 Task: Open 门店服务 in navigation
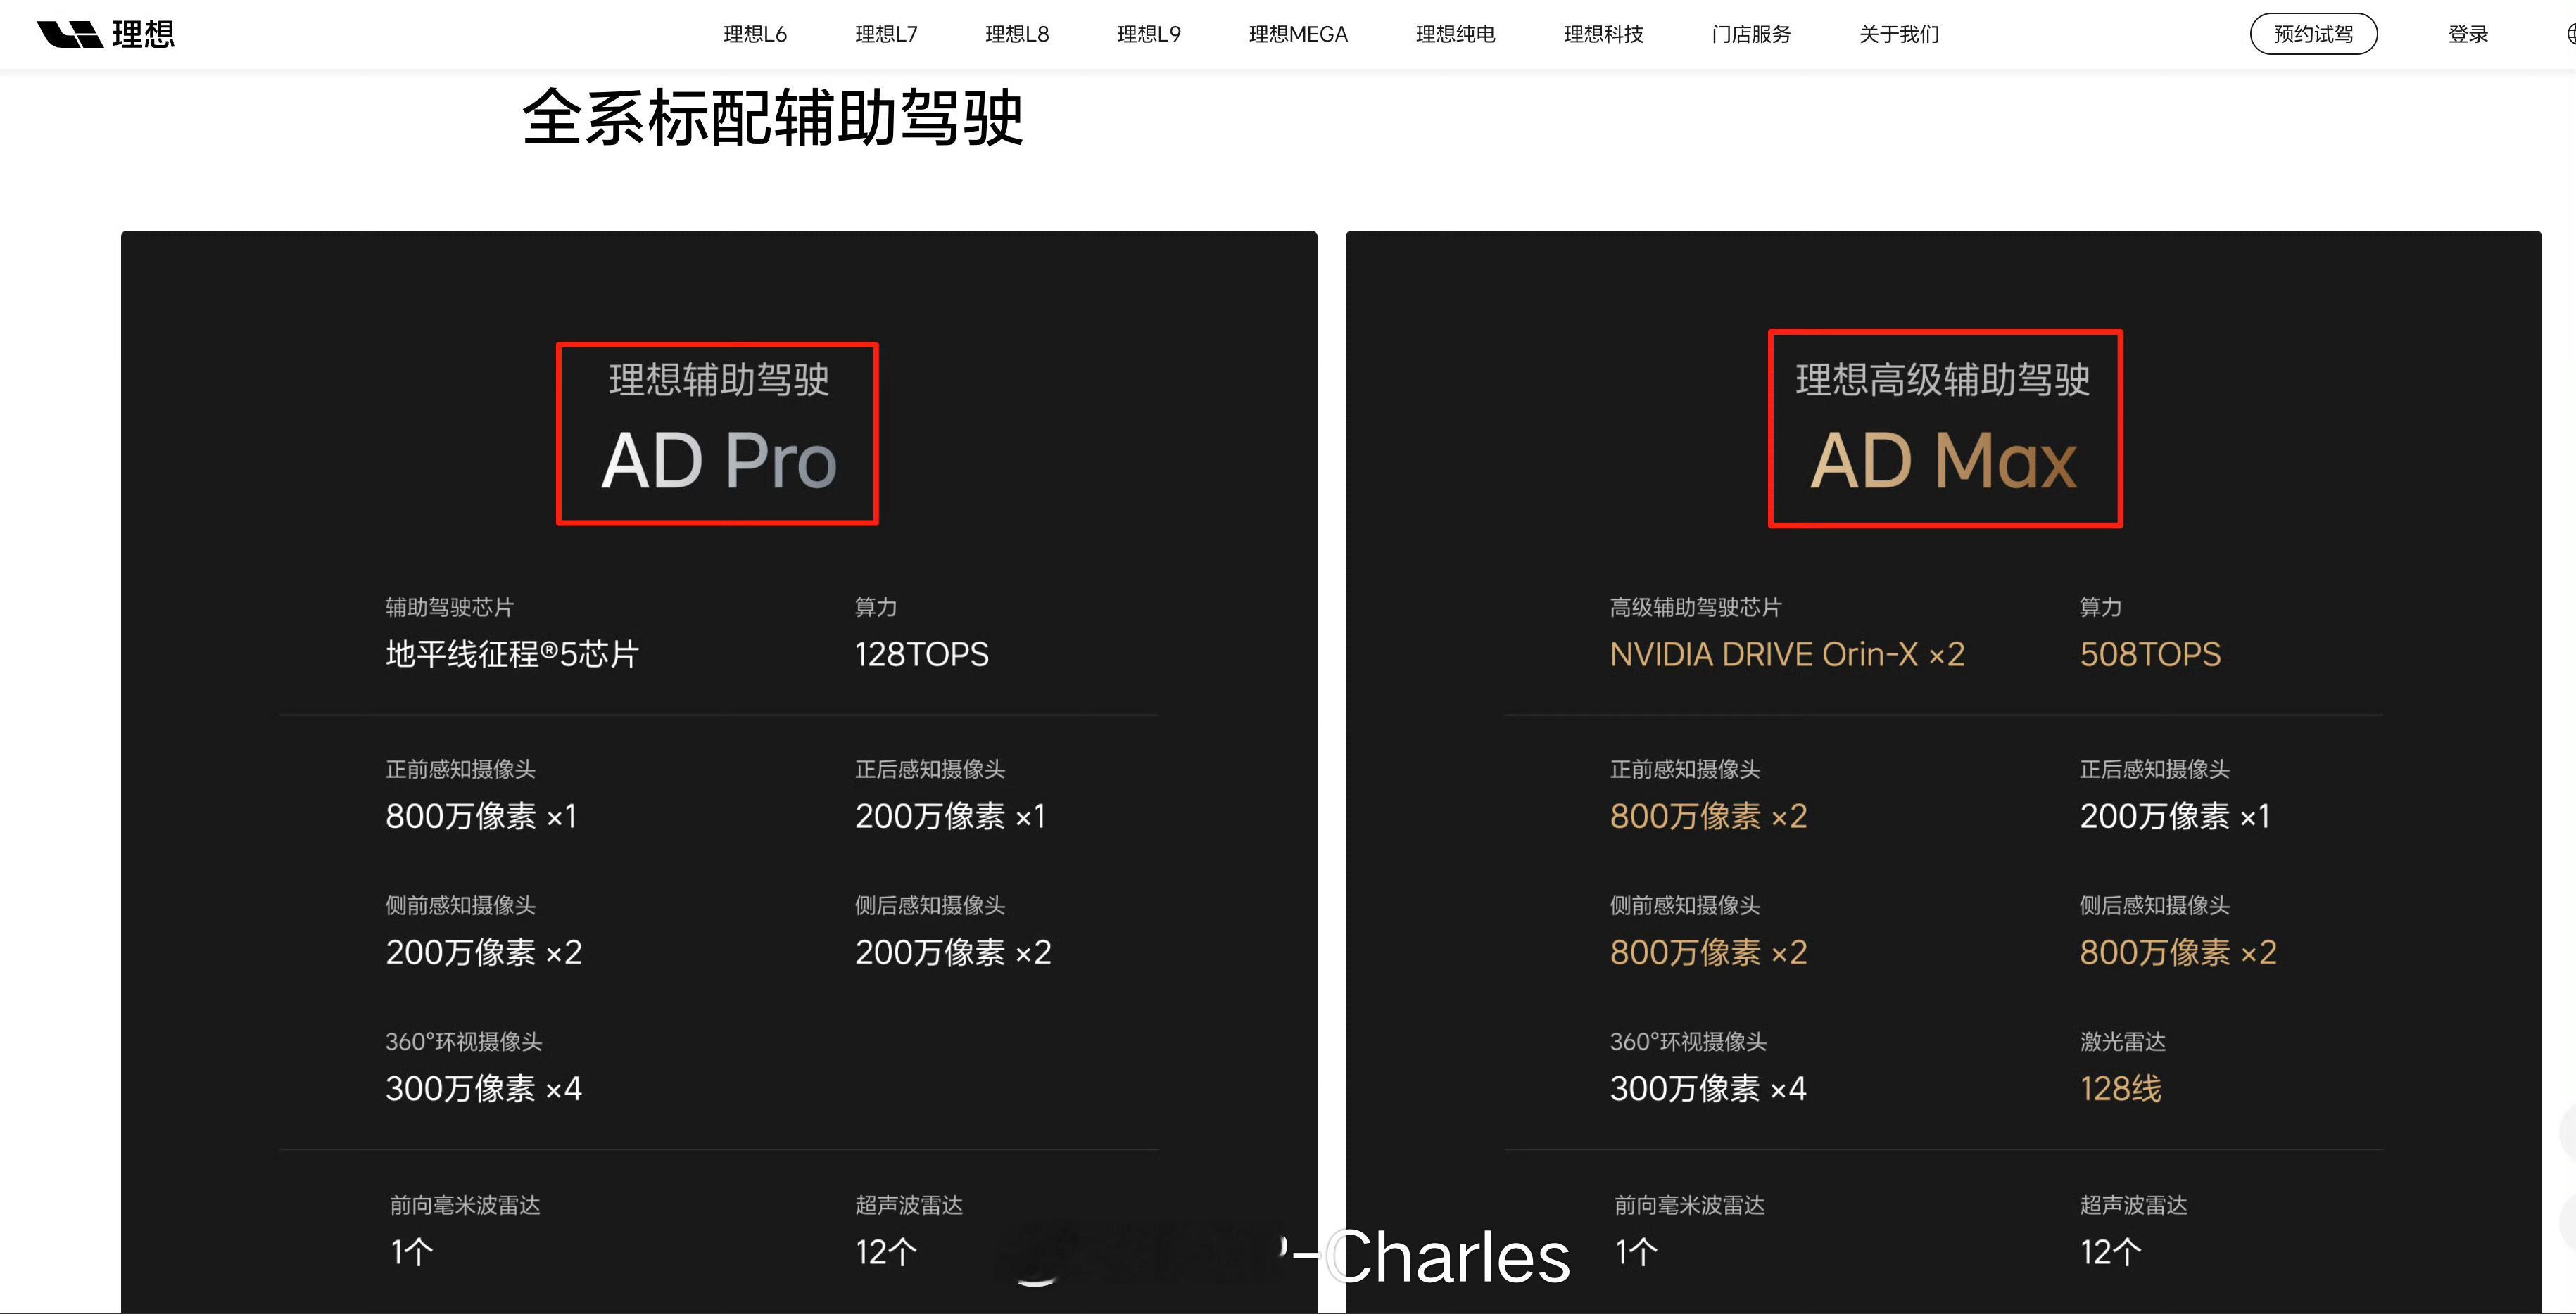pyautogui.click(x=1751, y=34)
